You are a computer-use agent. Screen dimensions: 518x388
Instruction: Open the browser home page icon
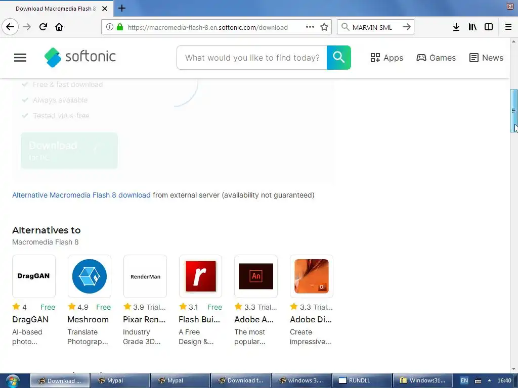[59, 27]
